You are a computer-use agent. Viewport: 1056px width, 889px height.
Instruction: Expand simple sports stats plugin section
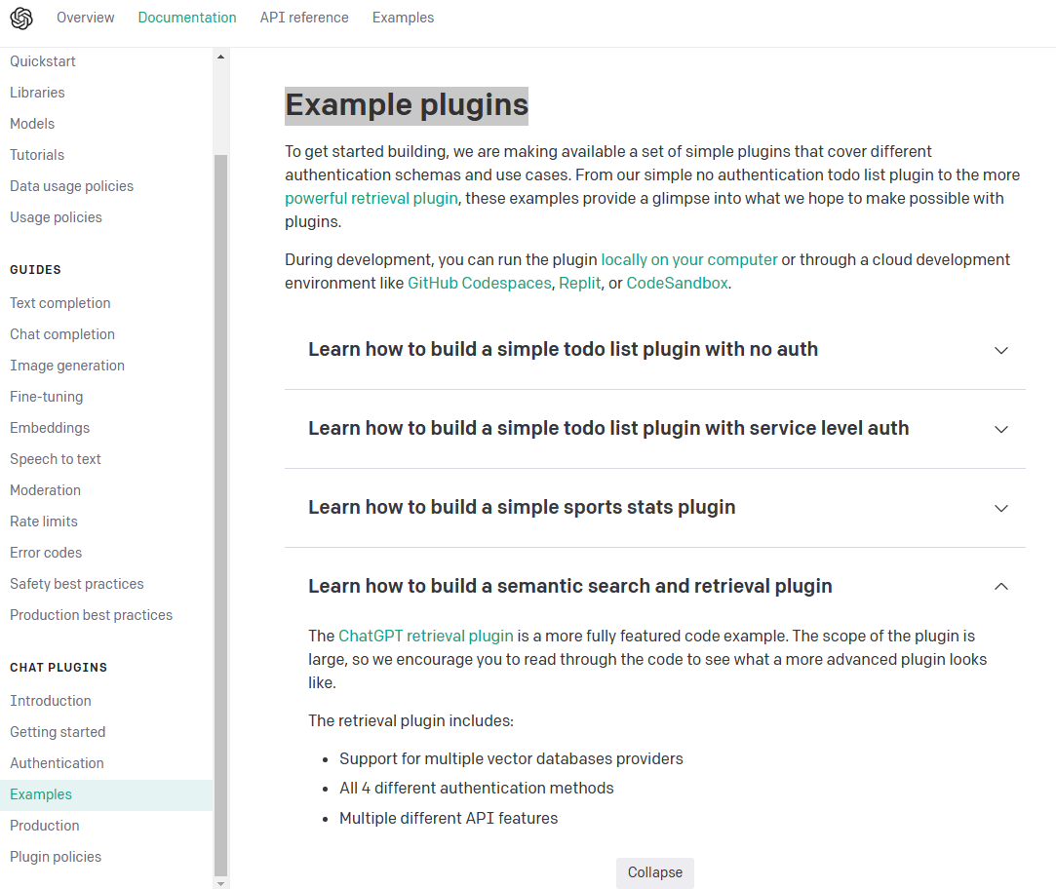522,507
